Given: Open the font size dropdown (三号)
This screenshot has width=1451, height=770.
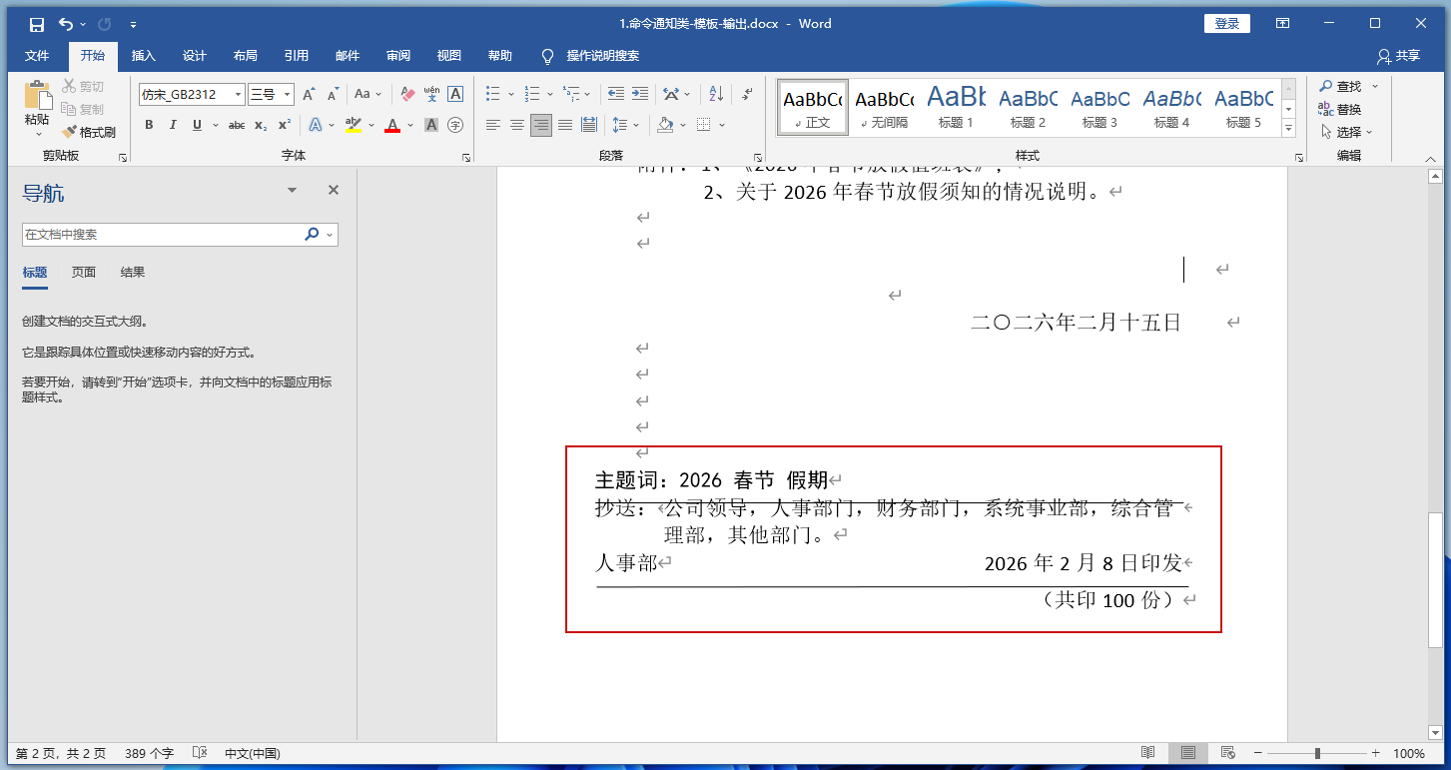Looking at the screenshot, I should pos(288,95).
